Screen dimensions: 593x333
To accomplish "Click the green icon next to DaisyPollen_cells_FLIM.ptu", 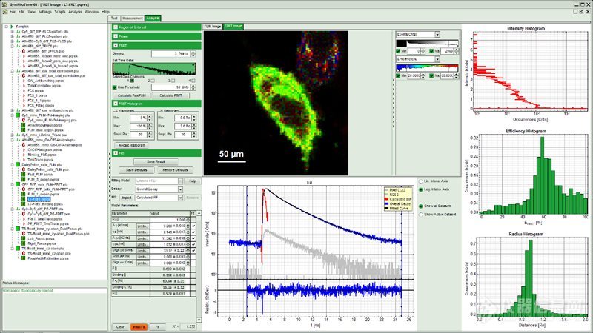I will (x=19, y=165).
